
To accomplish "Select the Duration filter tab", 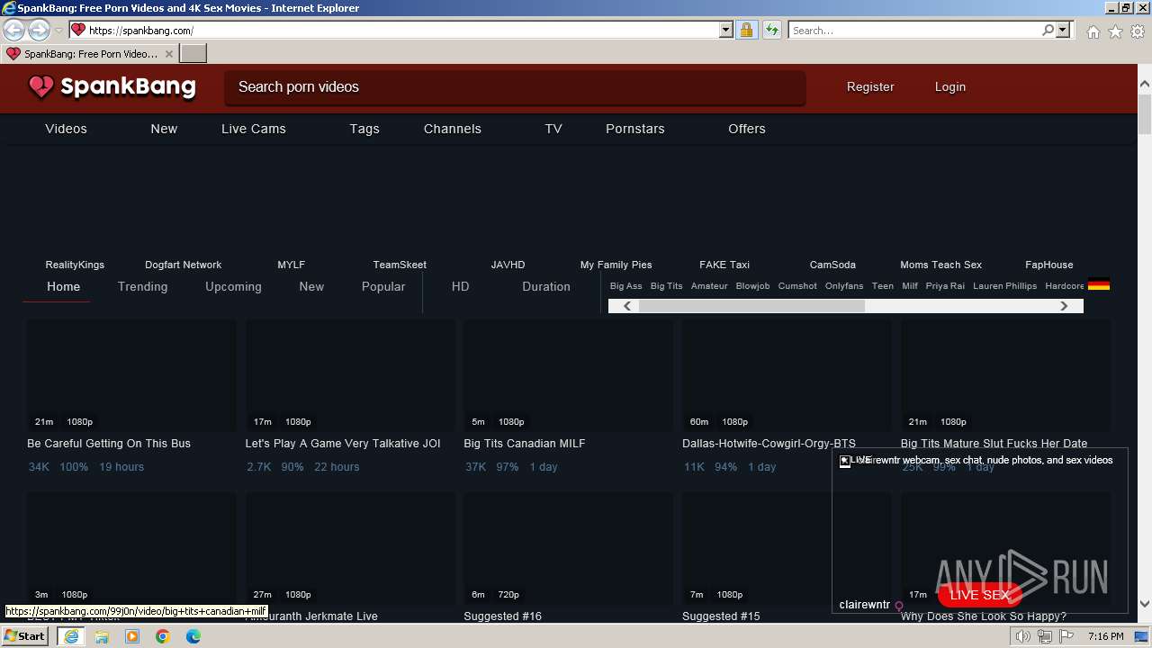I will pyautogui.click(x=546, y=286).
